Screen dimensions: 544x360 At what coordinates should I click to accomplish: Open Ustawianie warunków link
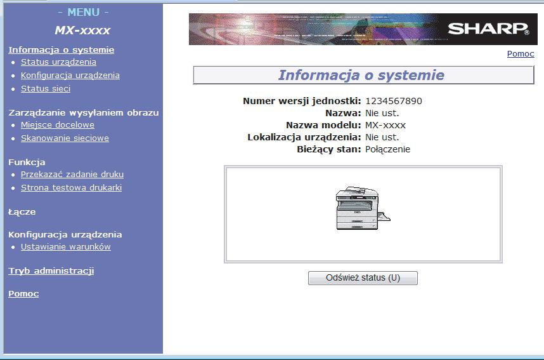point(65,247)
